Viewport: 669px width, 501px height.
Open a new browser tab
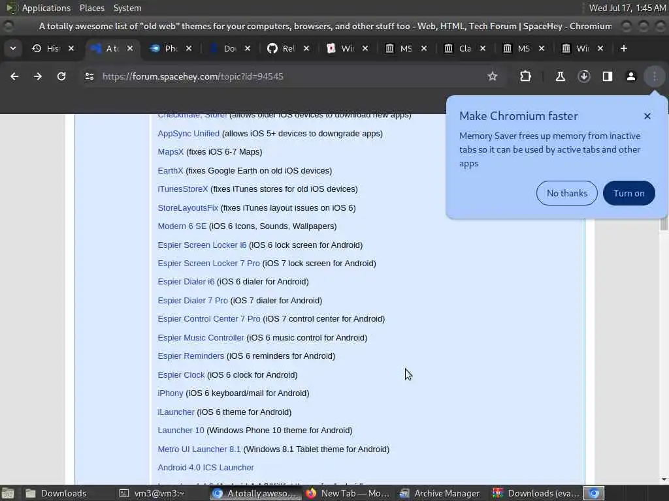(x=624, y=48)
